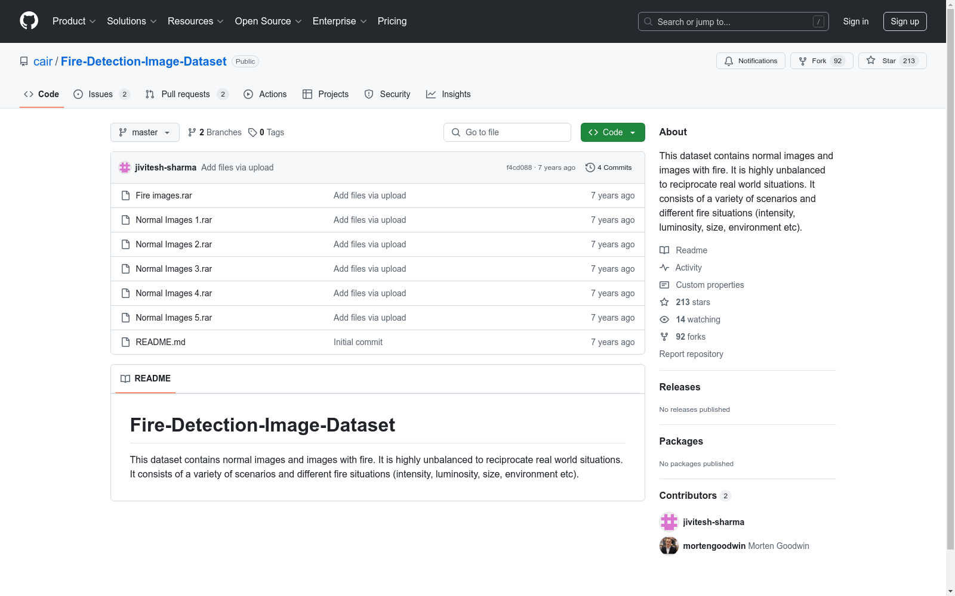The image size is (955, 596).
Task: Click jivitesh-sharma contributor avatar
Action: (x=669, y=522)
